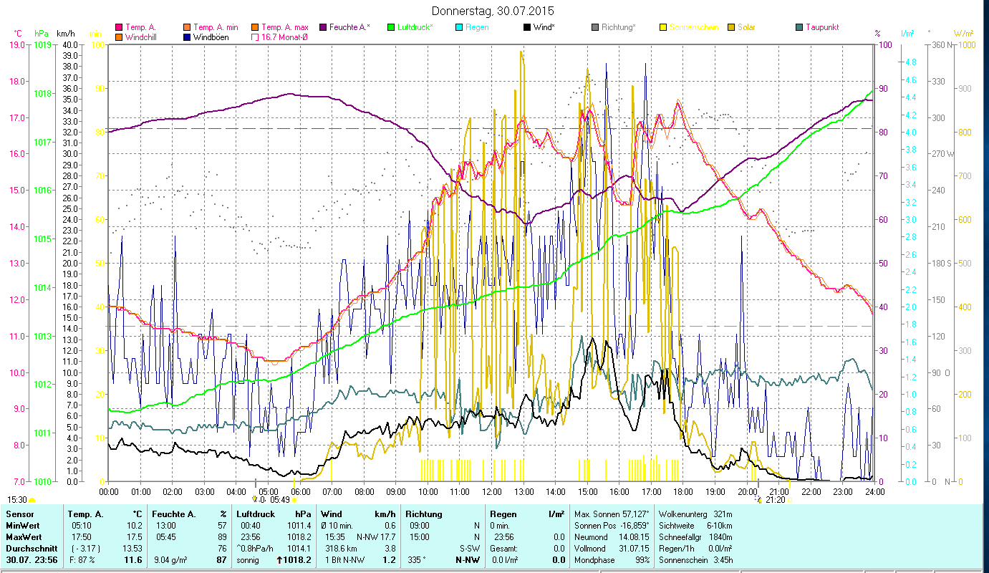Select the green Luftdruck legend square
This screenshot has width=989, height=573.
(391, 27)
